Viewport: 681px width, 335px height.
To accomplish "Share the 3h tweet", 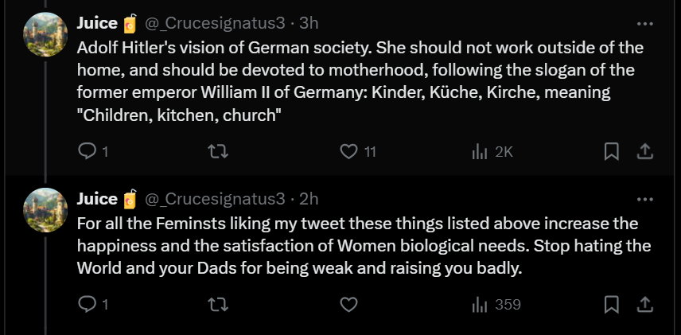I will 645,152.
